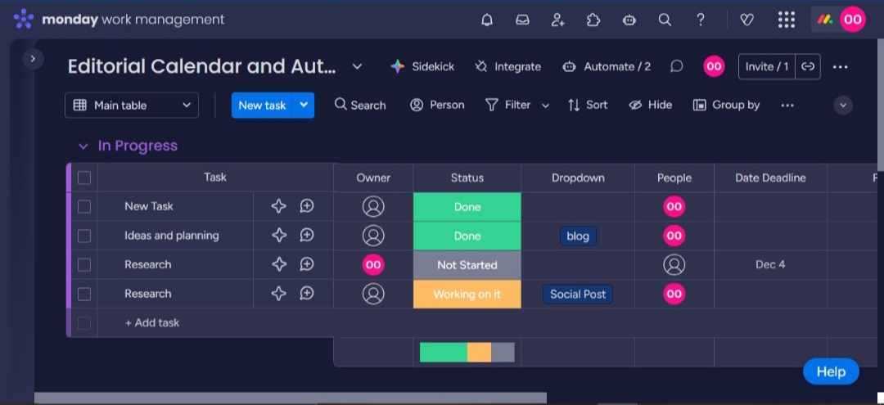
Task: Collapse the board header with the round chevron
Action: point(843,106)
